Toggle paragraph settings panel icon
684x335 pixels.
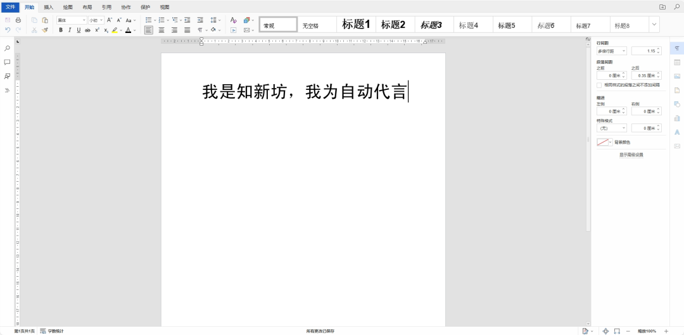pos(677,48)
